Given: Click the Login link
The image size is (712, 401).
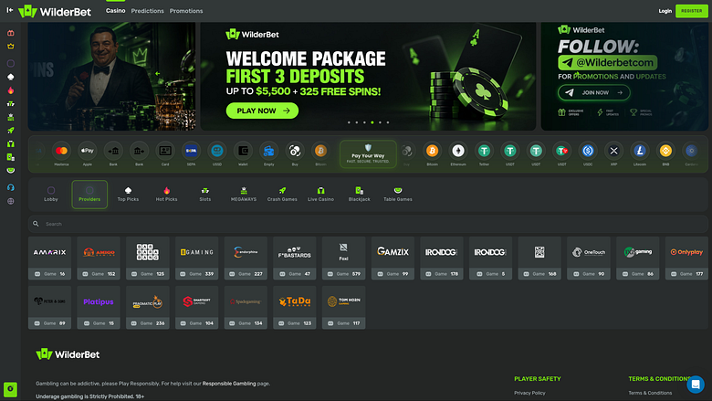Looking at the screenshot, I should pos(665,11).
